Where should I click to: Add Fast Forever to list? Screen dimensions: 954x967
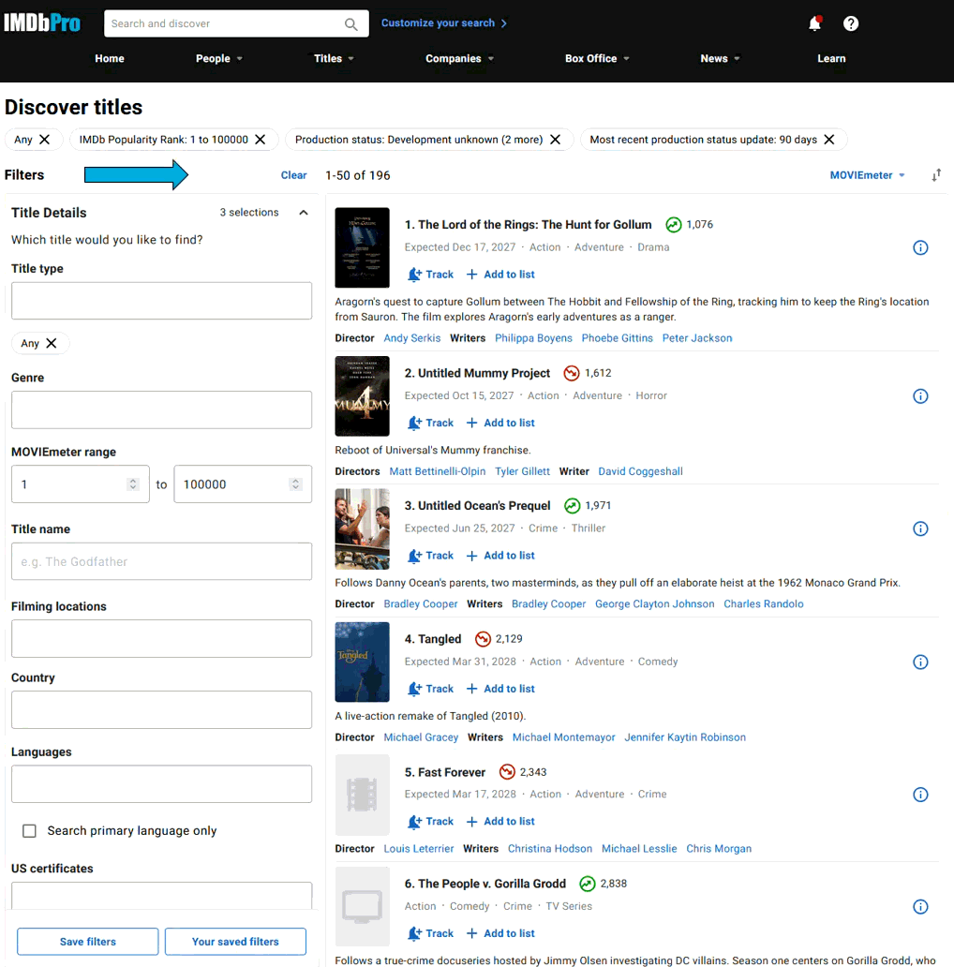(x=500, y=822)
